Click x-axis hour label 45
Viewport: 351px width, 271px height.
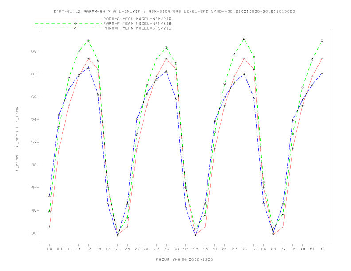[195, 249]
